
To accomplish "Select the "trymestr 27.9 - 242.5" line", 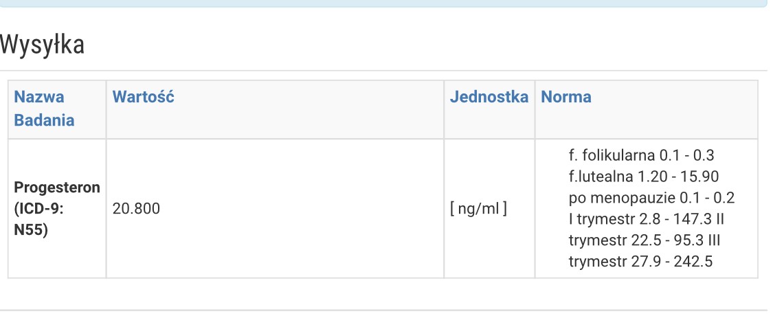I will 641,261.
